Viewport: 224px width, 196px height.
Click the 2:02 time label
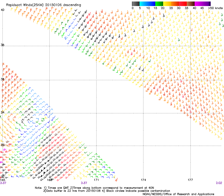coord(219,183)
